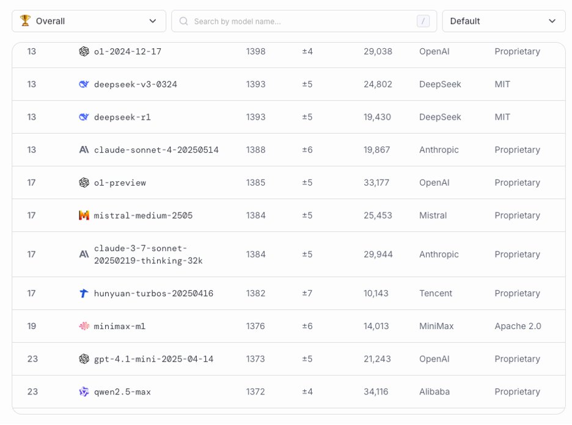Select score 1385 in o1-preview row
This screenshot has height=425, width=572.
tap(255, 183)
